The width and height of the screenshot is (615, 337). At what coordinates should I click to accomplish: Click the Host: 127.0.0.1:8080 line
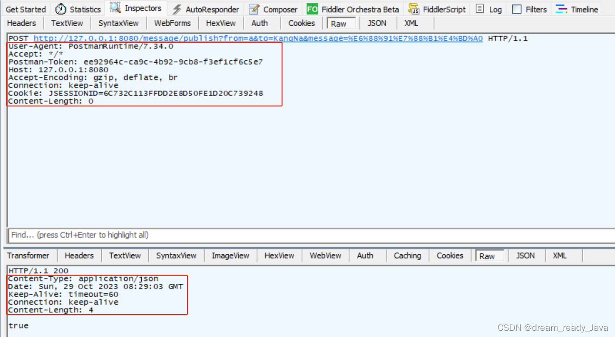click(x=59, y=70)
